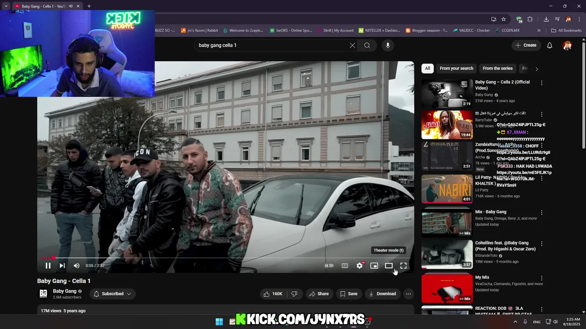Open options for My Mix

(x=542, y=278)
